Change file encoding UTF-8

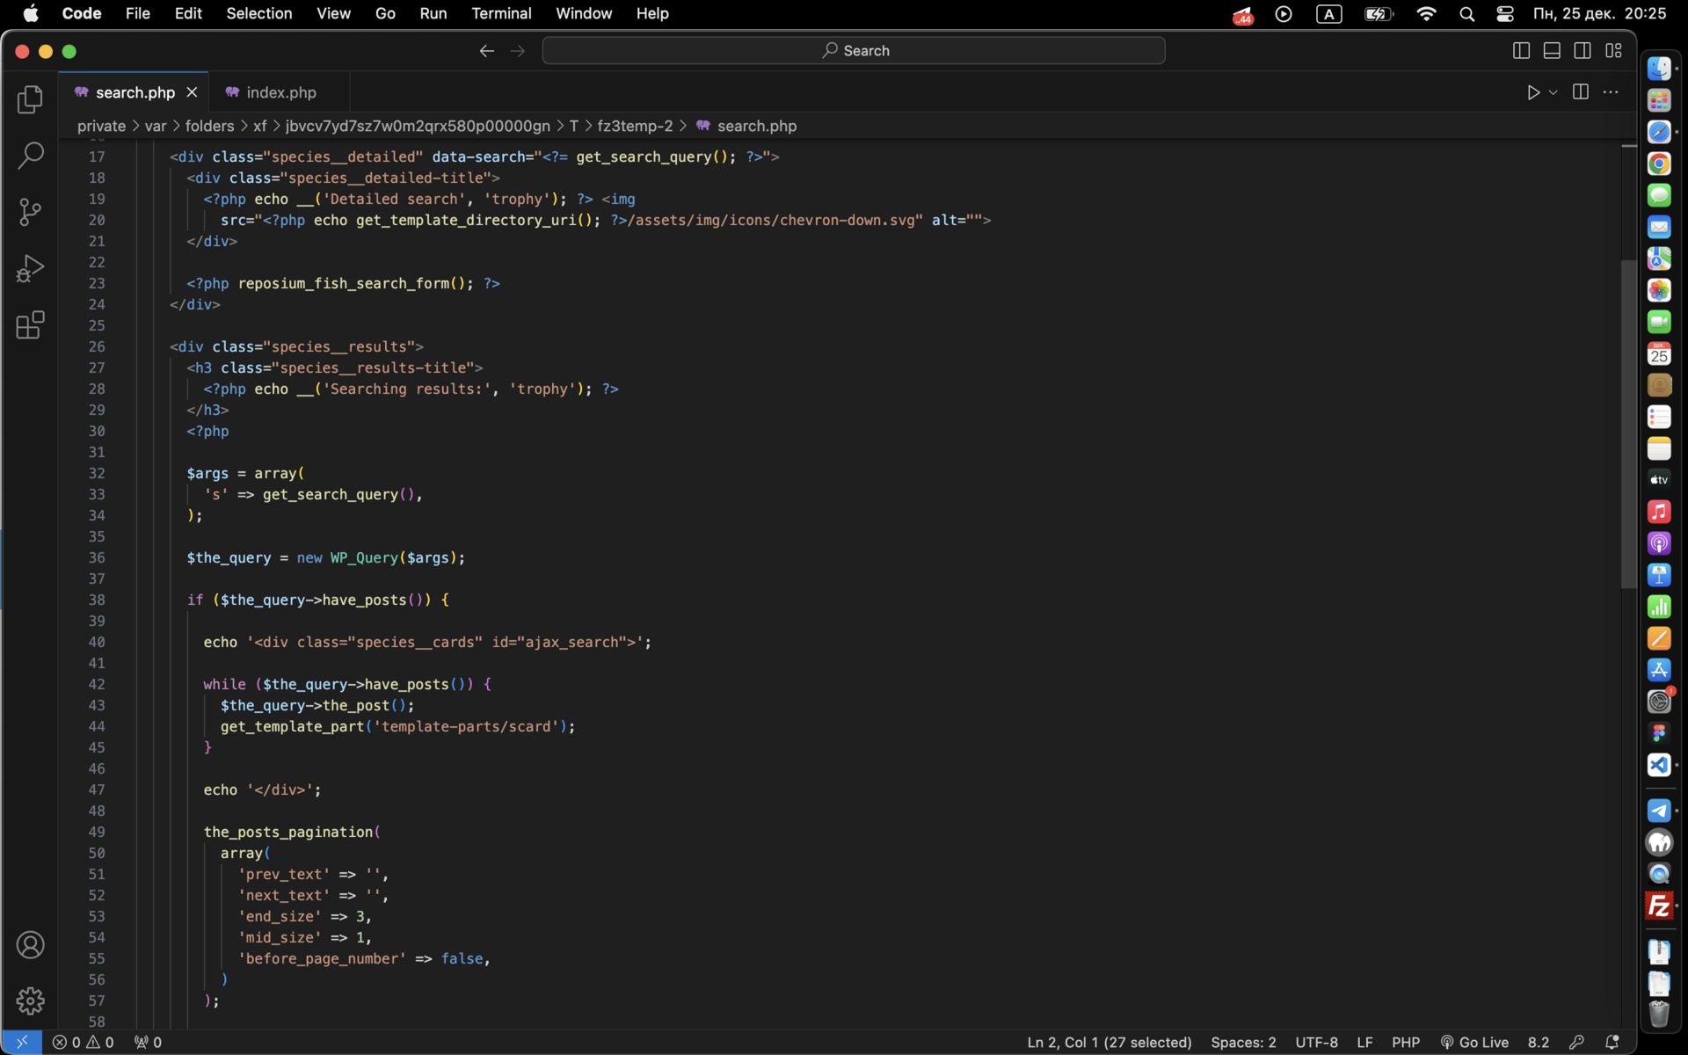(x=1316, y=1042)
